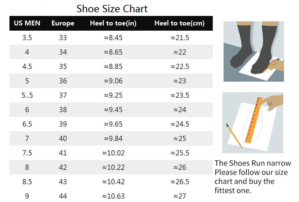Click the US MEN column header
299x202 pixels.
click(27, 23)
